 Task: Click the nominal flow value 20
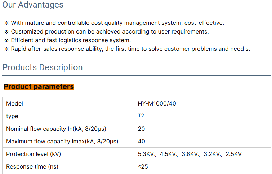coord(141,129)
